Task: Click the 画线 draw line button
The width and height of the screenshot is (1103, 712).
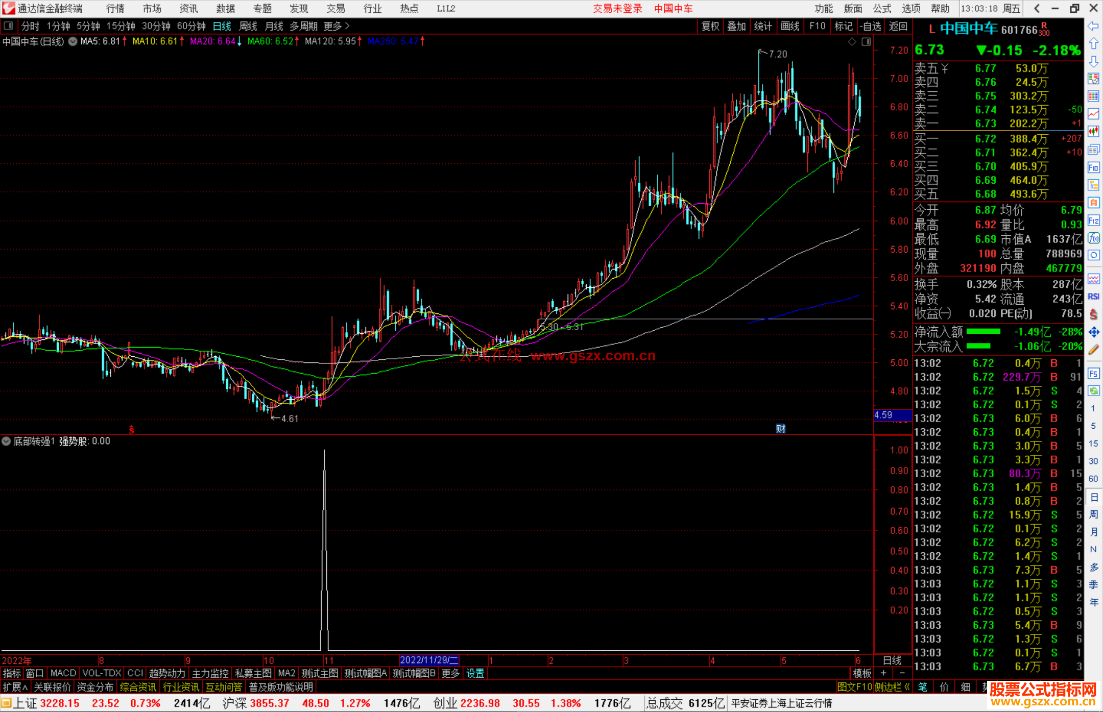Action: click(x=789, y=26)
